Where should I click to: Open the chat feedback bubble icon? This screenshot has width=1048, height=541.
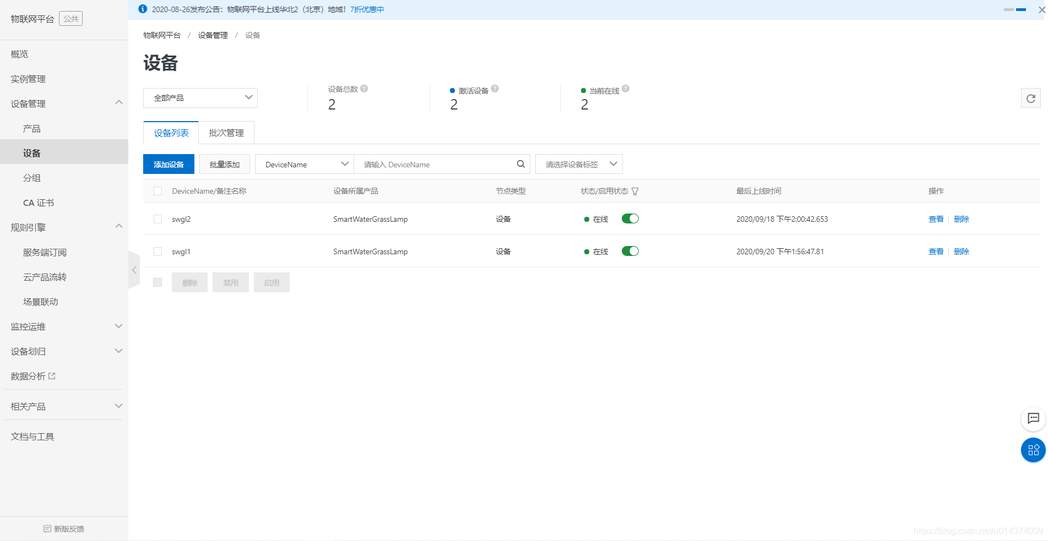tap(1033, 419)
